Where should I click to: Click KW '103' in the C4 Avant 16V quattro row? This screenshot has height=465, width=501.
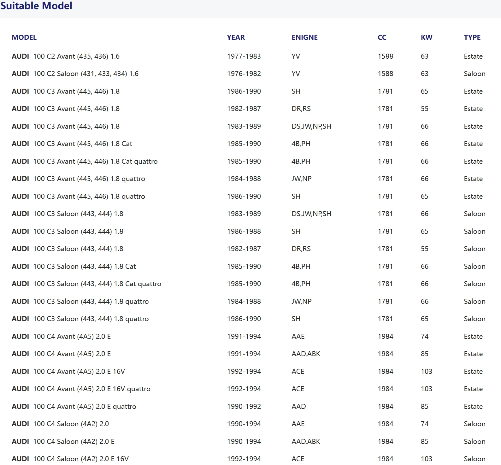tap(427, 389)
